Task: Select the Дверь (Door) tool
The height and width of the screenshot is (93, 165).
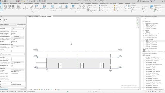Action: point(10,7)
